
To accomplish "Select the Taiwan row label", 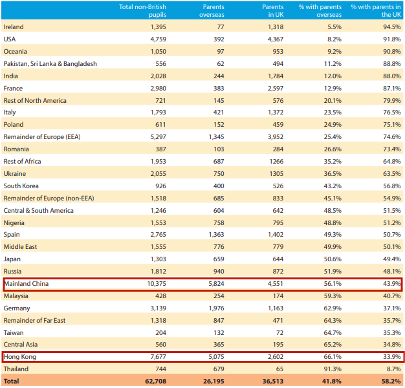I will click(x=14, y=333).
